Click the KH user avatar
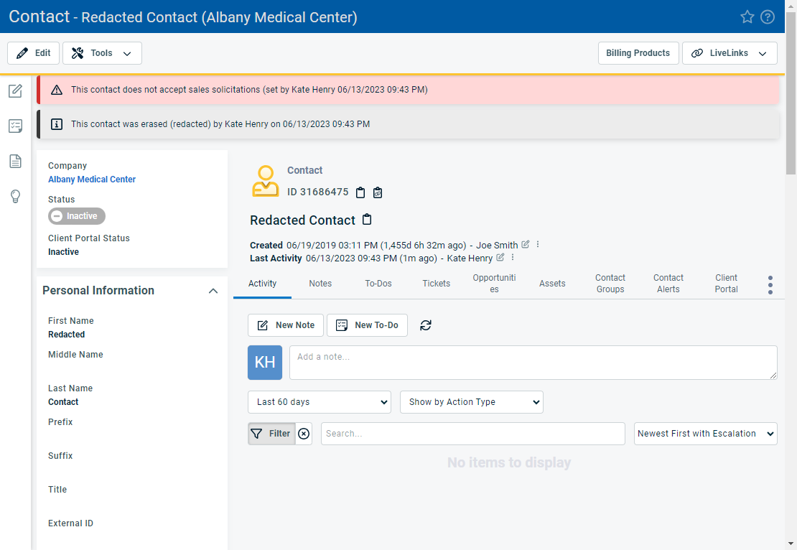 pyautogui.click(x=265, y=363)
